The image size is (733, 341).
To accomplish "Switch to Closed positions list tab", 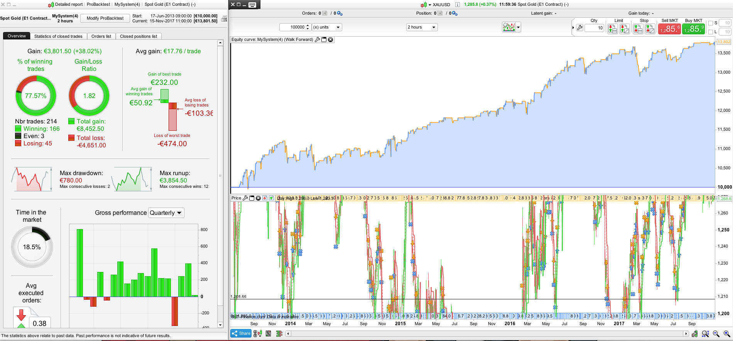I will coord(138,36).
